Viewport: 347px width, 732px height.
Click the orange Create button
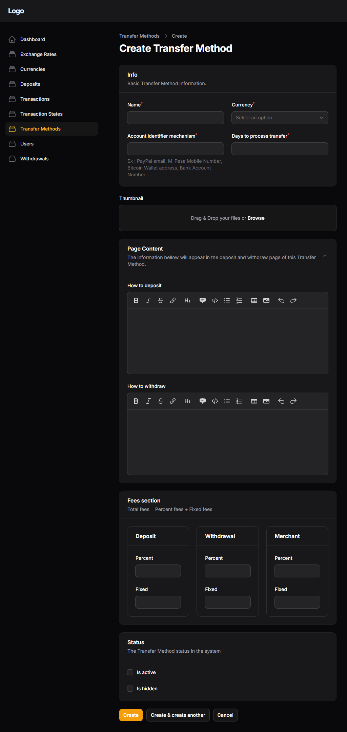tap(131, 715)
